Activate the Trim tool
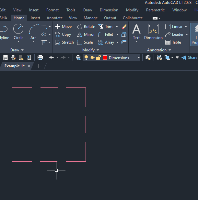Screen dimensions: 198x200 coord(106,27)
